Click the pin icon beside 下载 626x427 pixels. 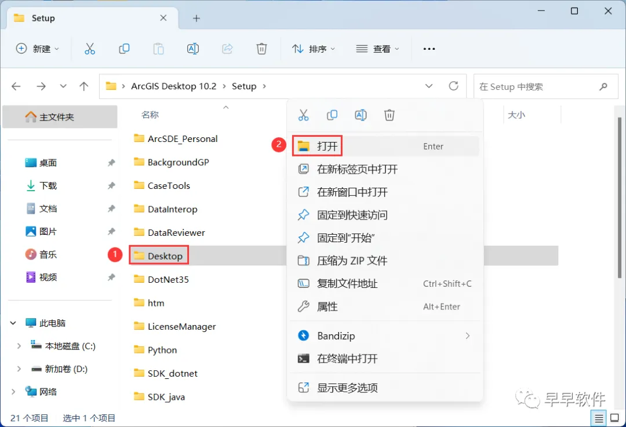coord(111,185)
